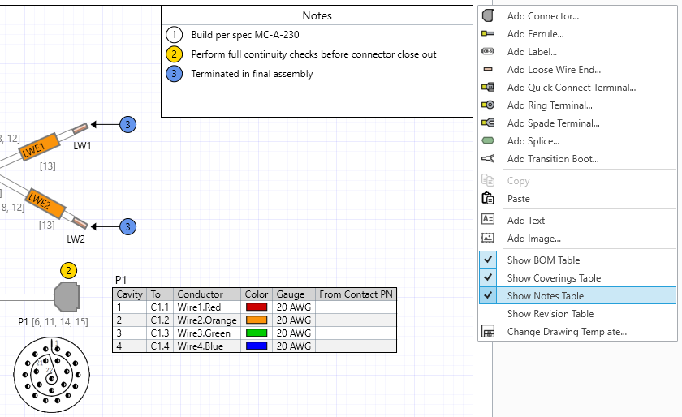Uncheck the Show Coverings Table checkmark
The image size is (682, 417).
488,277
